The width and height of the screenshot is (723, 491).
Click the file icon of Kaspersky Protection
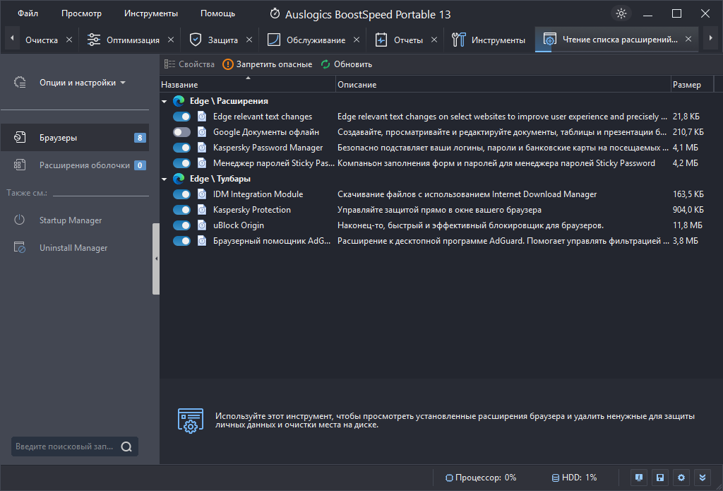(x=202, y=210)
